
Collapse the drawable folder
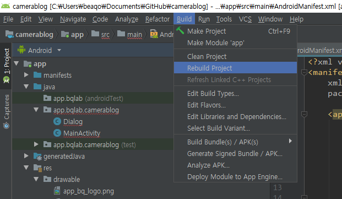tap(36, 179)
